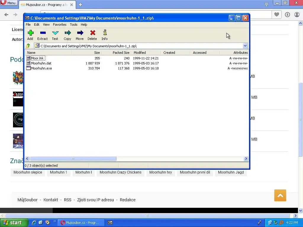Open the File menu
Image resolution: width=303 pixels, height=227 pixels.
pyautogui.click(x=28, y=25)
